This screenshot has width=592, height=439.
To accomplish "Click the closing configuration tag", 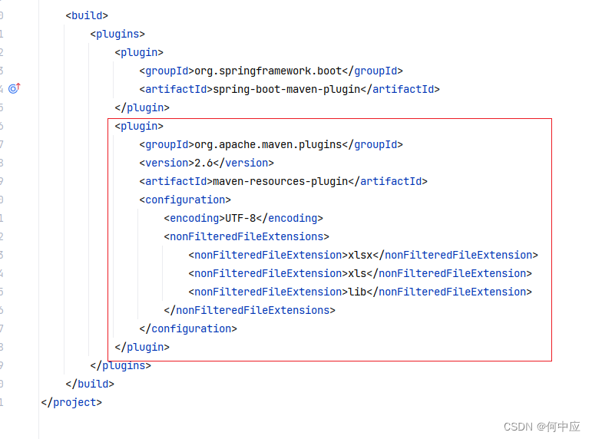I will (188, 328).
